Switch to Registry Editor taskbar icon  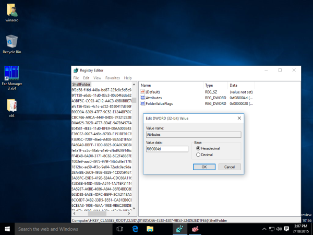click(x=179, y=229)
